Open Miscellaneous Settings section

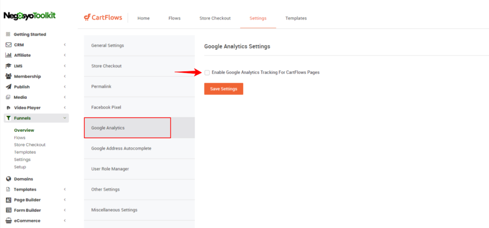pyautogui.click(x=139, y=210)
